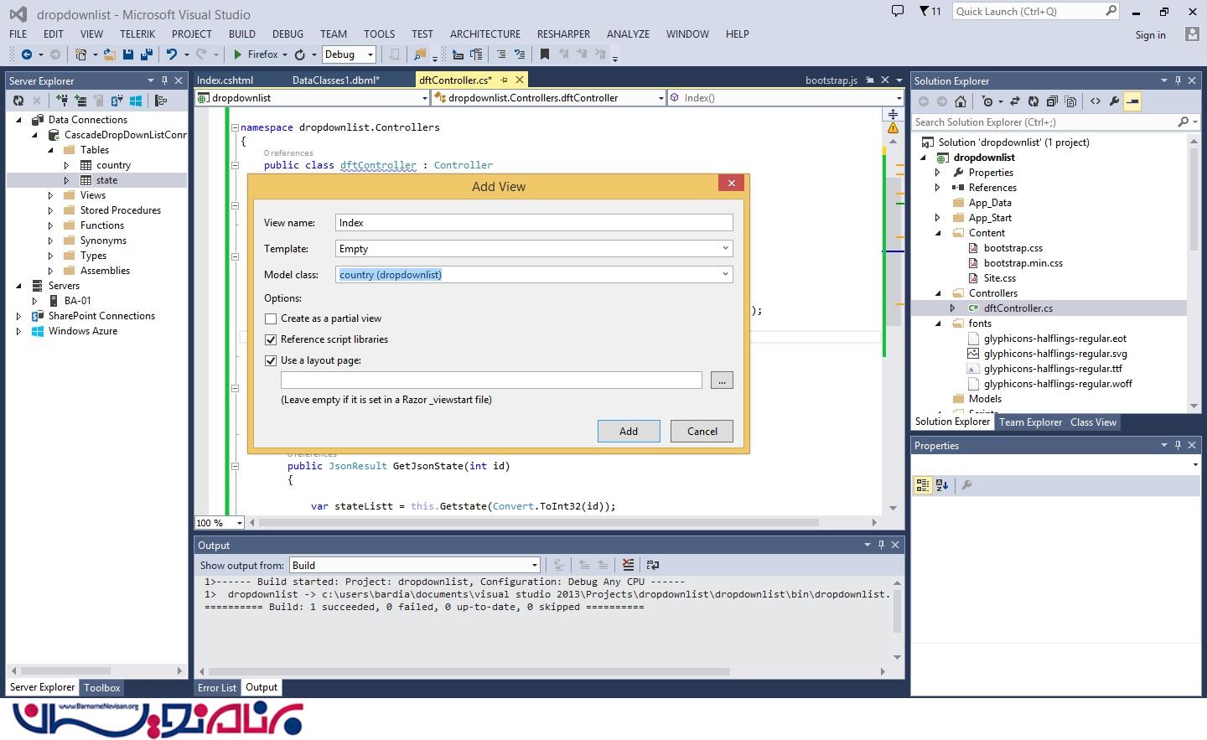Click the Collapse All icon in Solution Explorer

1052,101
